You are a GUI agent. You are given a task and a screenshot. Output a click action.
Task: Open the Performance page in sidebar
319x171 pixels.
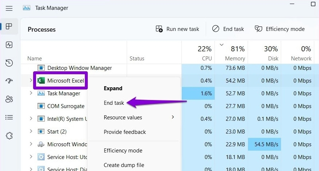[9, 45]
